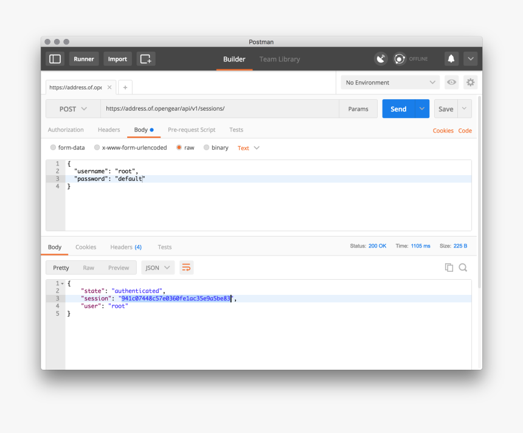Click the sync status OFFLINE icon
Image resolution: width=523 pixels, height=433 pixels.
pos(400,59)
